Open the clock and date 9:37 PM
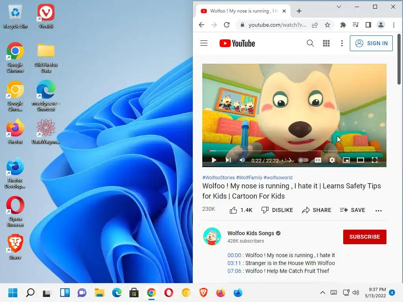Image resolution: width=403 pixels, height=302 pixels. click(375, 293)
